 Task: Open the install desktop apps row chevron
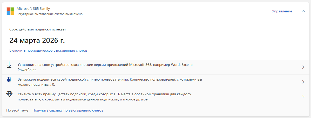coord(303,67)
